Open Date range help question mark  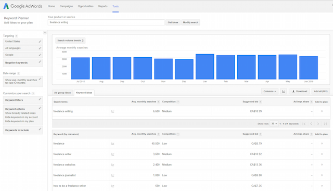tap(19, 73)
